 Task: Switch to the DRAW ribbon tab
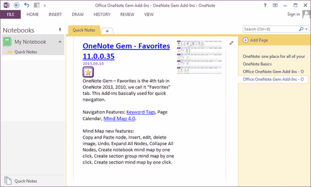coord(77,14)
